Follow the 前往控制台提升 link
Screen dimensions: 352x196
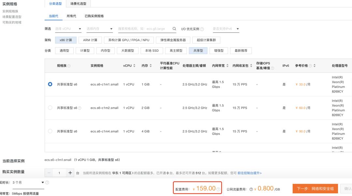coord(250,173)
